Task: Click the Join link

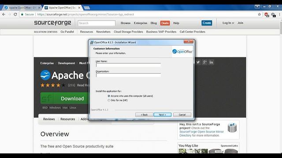Action: (240, 23)
